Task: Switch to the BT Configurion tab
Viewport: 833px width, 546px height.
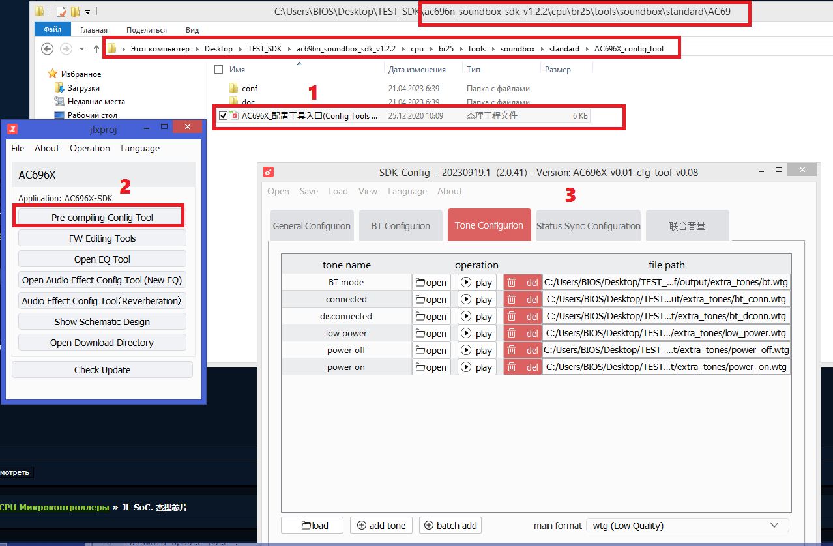Action: coord(400,226)
